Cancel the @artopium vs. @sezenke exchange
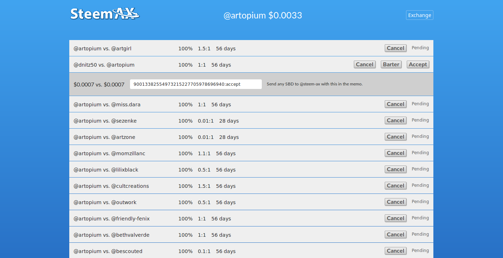 [x=396, y=120]
